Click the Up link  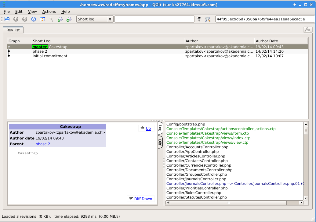pos(148,129)
